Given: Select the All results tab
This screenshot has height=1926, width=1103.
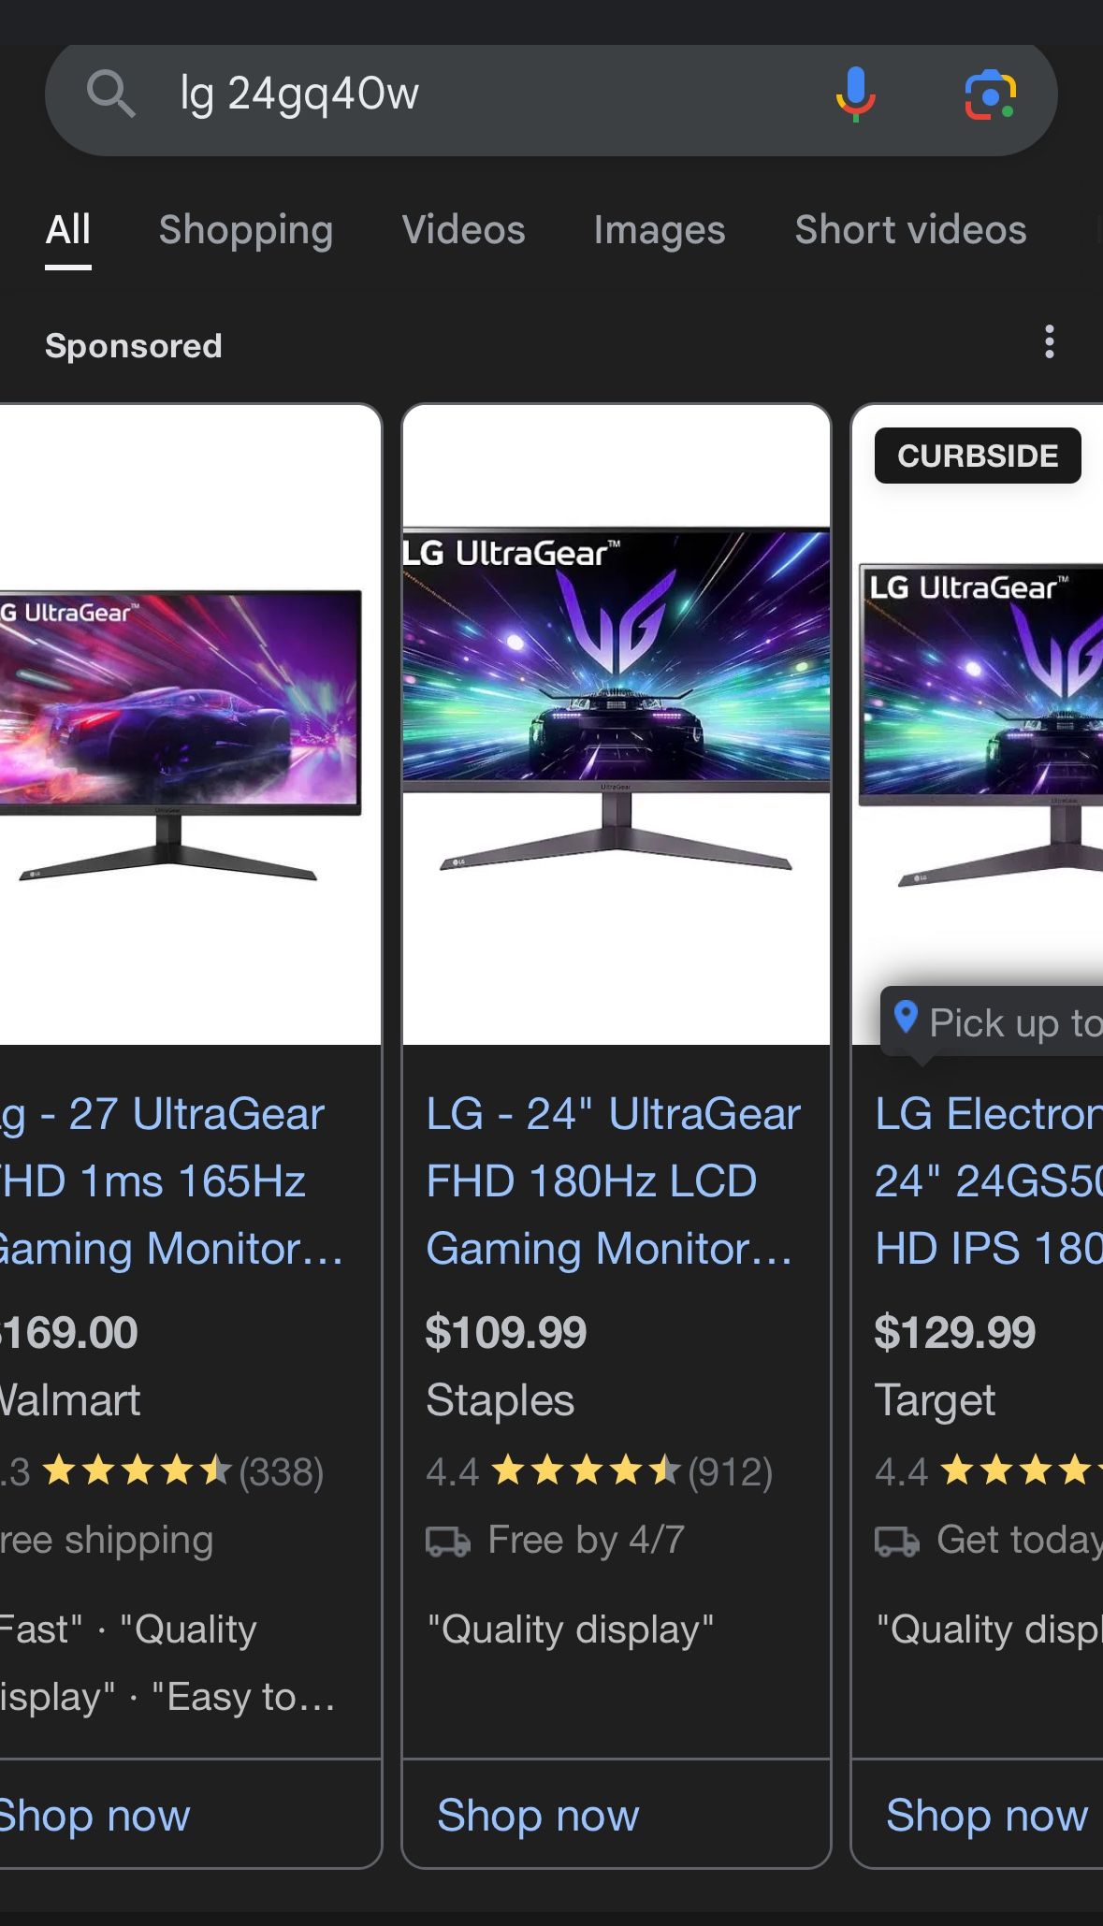Looking at the screenshot, I should coord(68,230).
